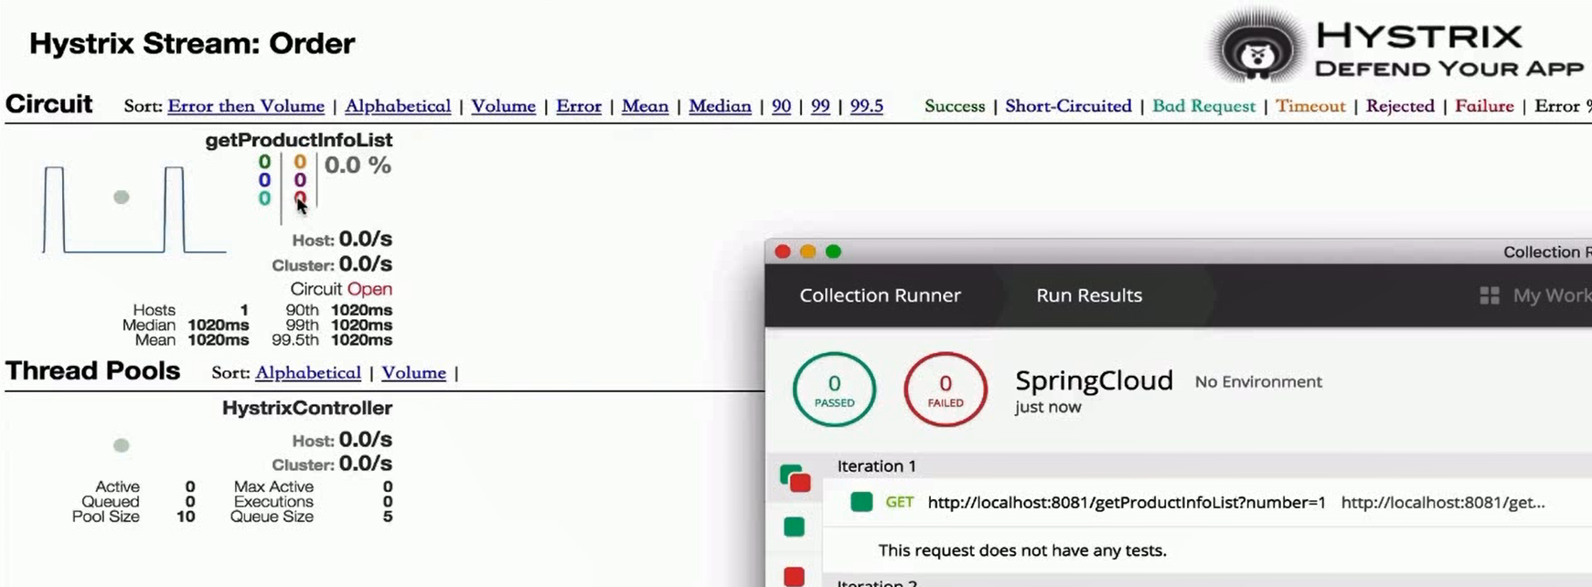Click the gray circle in HystrixController pool

(121, 445)
